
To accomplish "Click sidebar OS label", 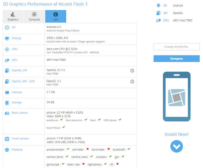I will pos(165,6).
